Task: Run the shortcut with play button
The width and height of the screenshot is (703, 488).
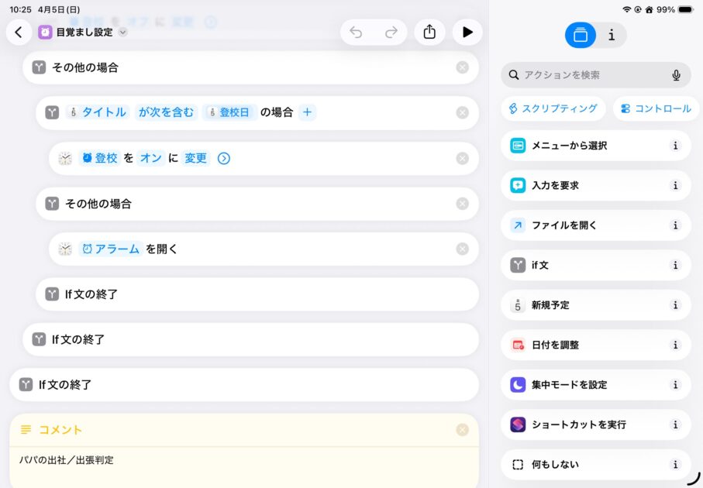Action: pos(467,33)
